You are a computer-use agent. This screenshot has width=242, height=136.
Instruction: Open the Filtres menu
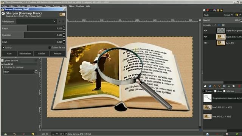point(71,6)
